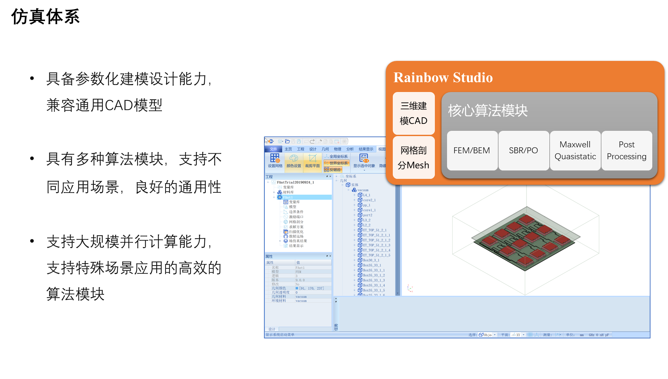
Task: Toggle the 全局坐标系 global coordinate display
Action: click(336, 156)
